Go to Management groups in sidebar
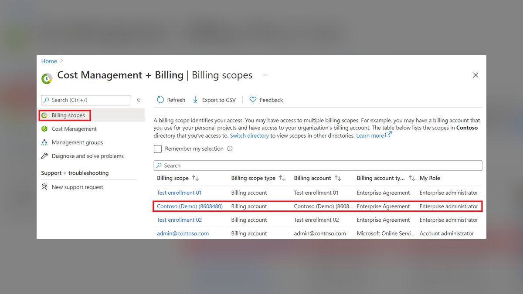The height and width of the screenshot is (294, 523). click(x=77, y=142)
